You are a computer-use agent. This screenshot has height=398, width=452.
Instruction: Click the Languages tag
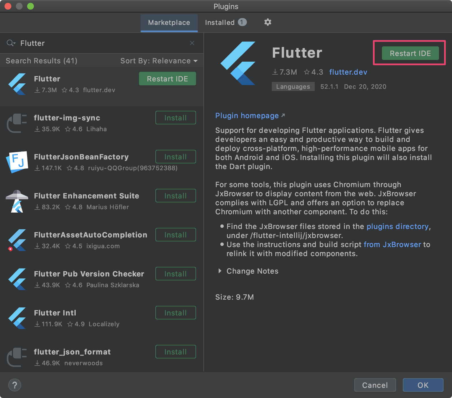pos(293,86)
